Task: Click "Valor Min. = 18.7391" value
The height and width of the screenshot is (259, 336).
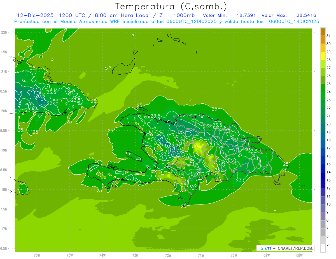Action: pyautogui.click(x=229, y=15)
